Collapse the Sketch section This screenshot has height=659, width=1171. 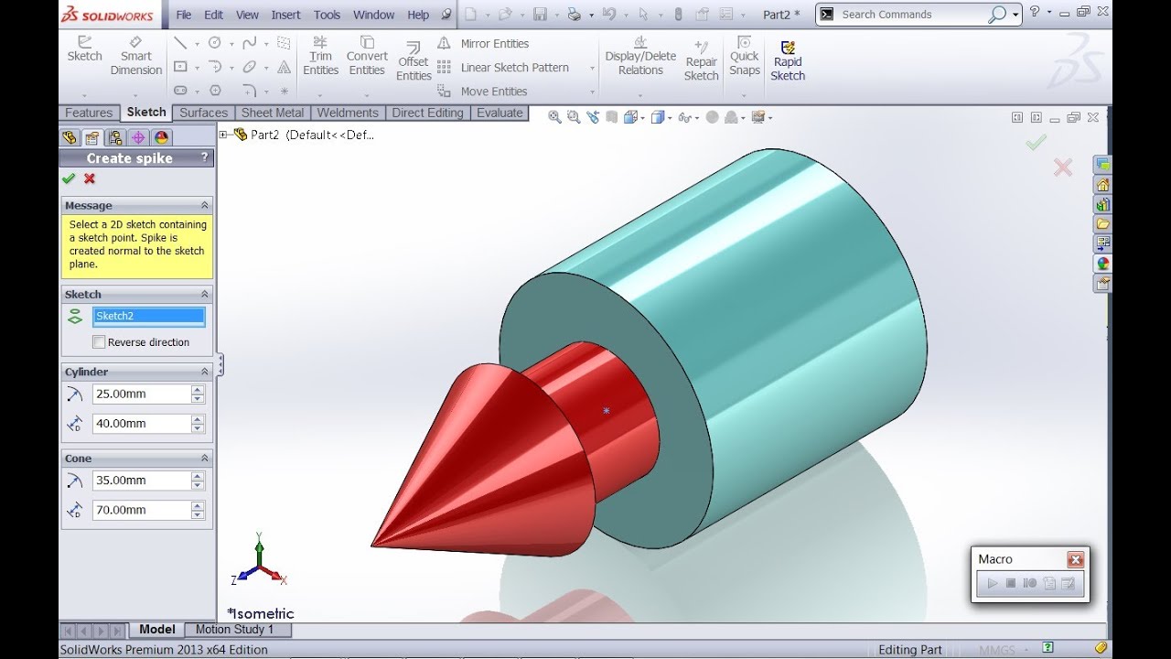pyautogui.click(x=205, y=295)
